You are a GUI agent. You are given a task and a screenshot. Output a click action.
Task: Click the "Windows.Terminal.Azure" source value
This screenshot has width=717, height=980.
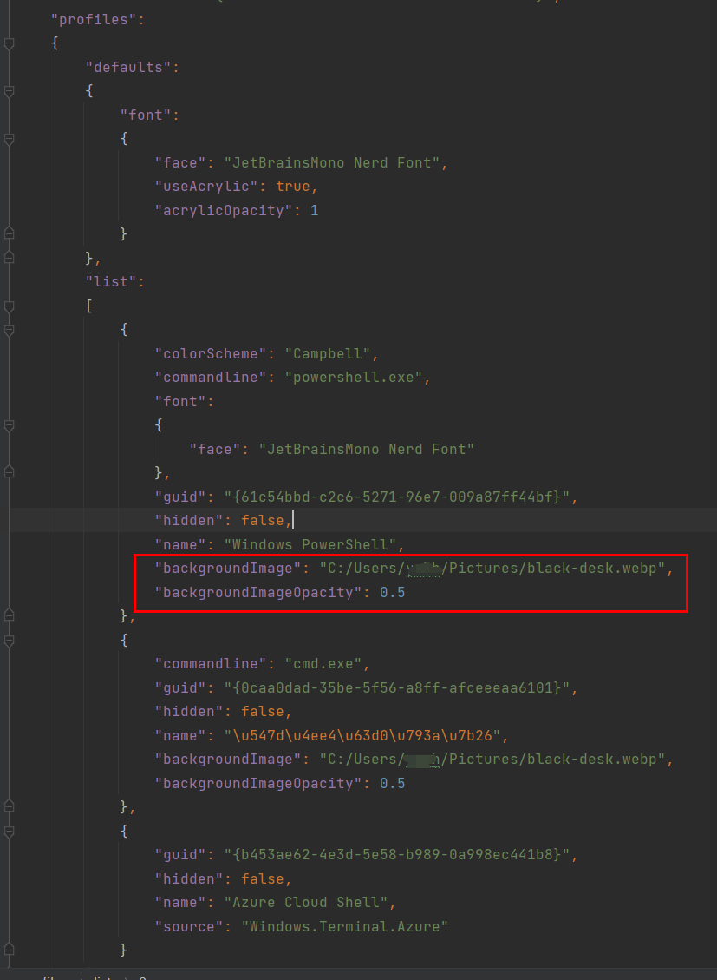pos(344,926)
